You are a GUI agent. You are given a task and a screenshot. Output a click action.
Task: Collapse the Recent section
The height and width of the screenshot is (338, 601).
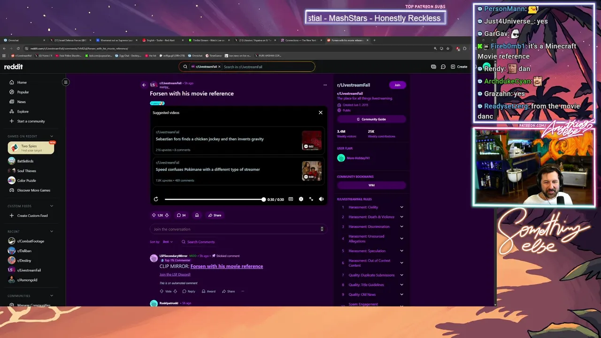coord(52,231)
